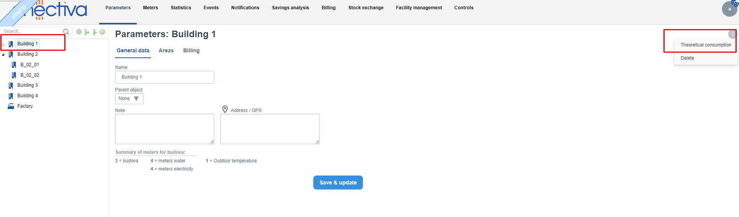Click into the Name input field
The width and height of the screenshot is (739, 217).
164,77
